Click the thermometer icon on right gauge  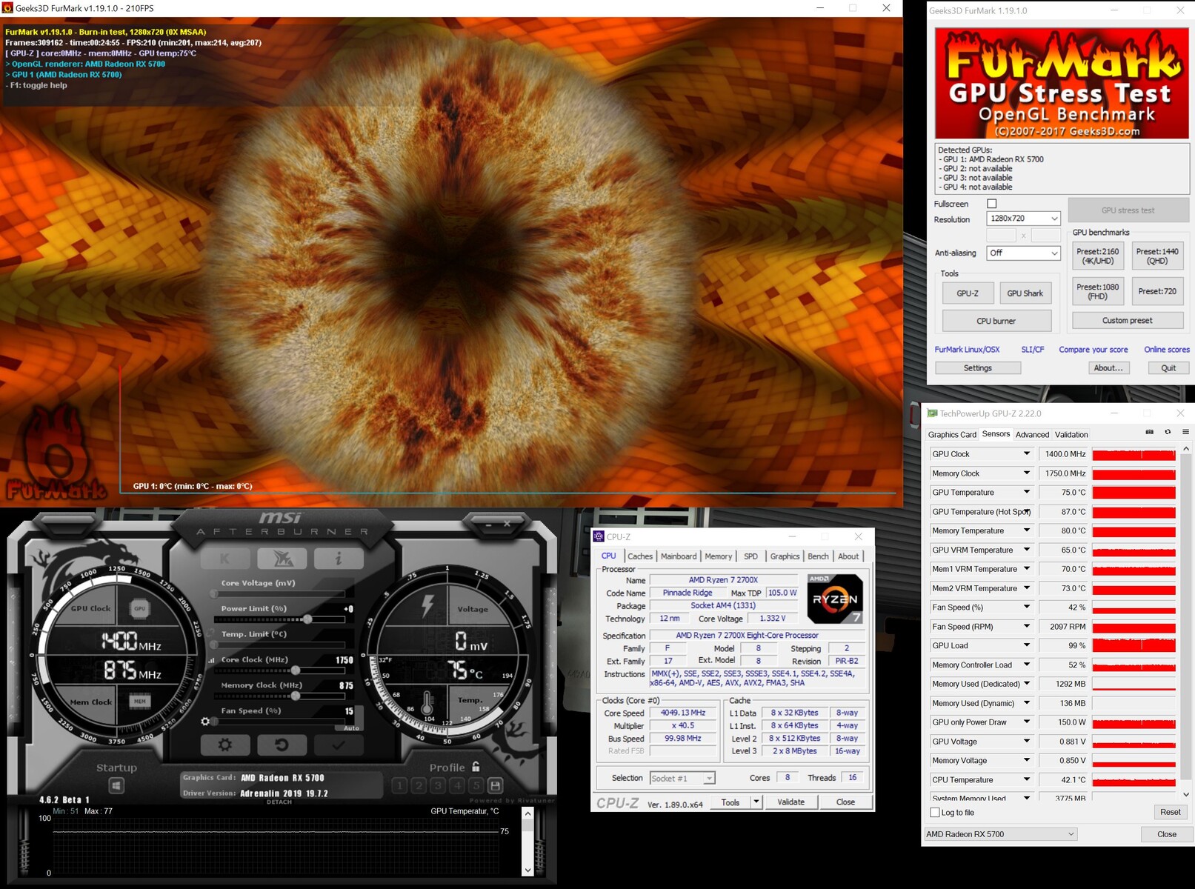pos(427,703)
